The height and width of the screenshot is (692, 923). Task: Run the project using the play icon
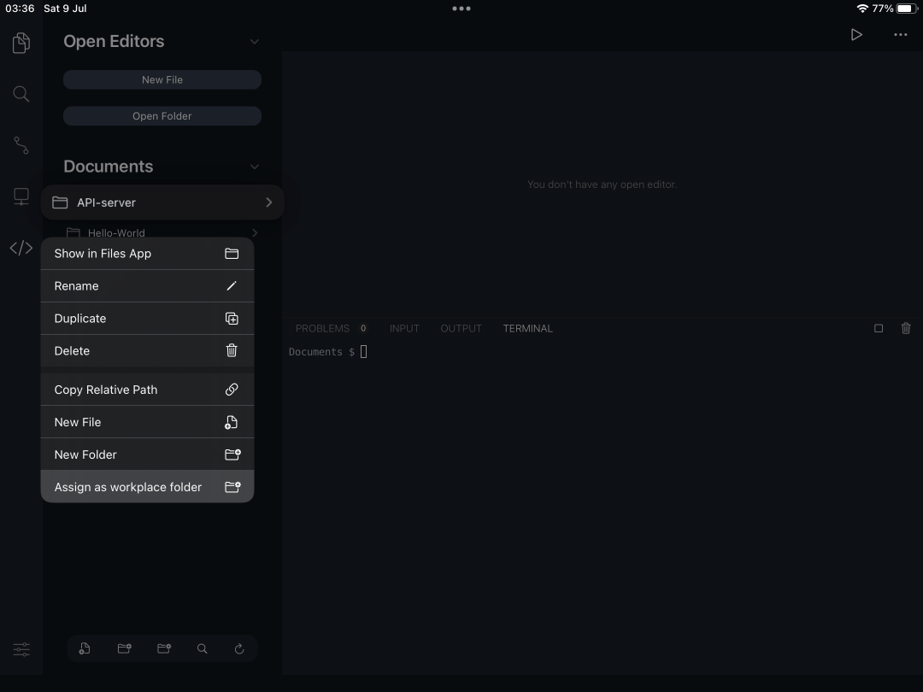click(857, 34)
